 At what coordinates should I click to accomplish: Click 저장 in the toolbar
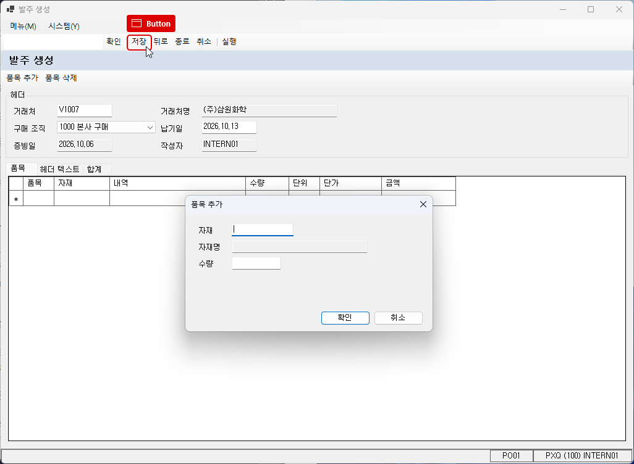pyautogui.click(x=138, y=41)
